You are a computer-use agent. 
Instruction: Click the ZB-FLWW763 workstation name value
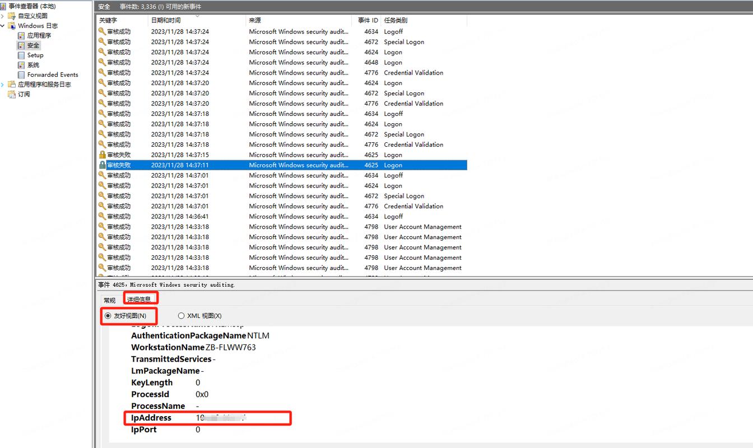click(230, 347)
